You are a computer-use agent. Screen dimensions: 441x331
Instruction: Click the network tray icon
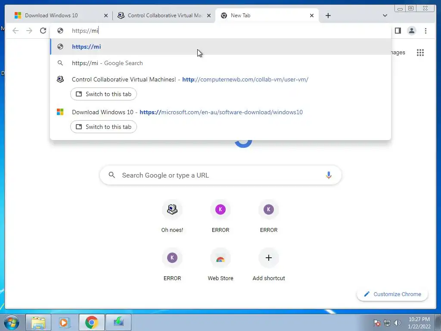[387, 323]
